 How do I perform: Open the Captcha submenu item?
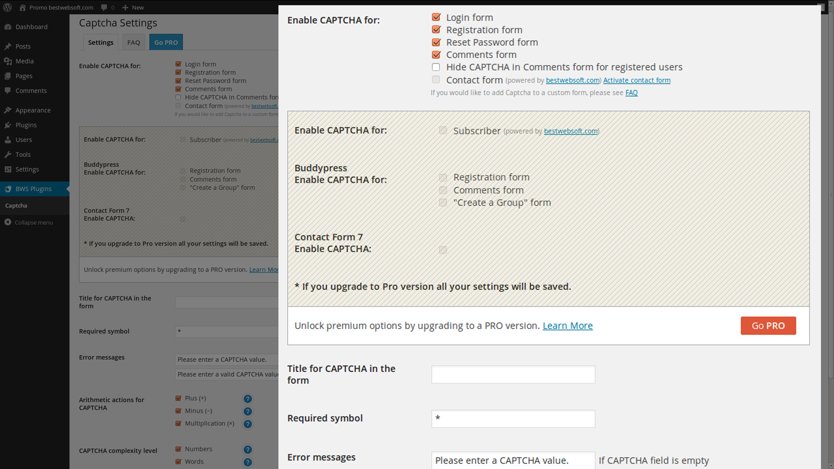tap(16, 205)
